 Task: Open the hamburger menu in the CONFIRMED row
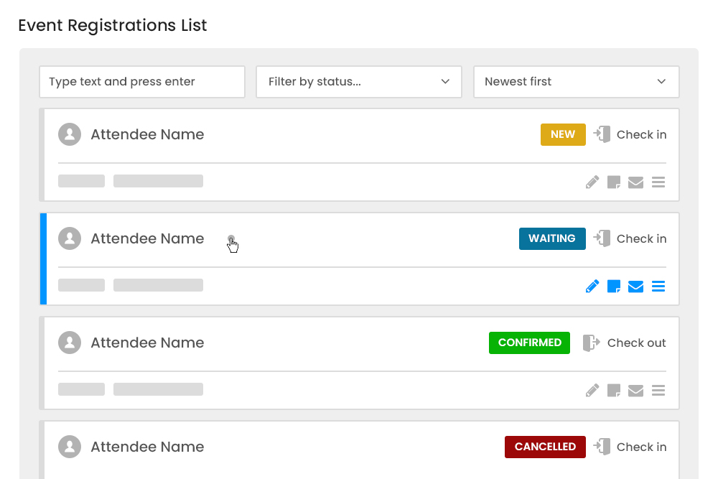click(658, 391)
